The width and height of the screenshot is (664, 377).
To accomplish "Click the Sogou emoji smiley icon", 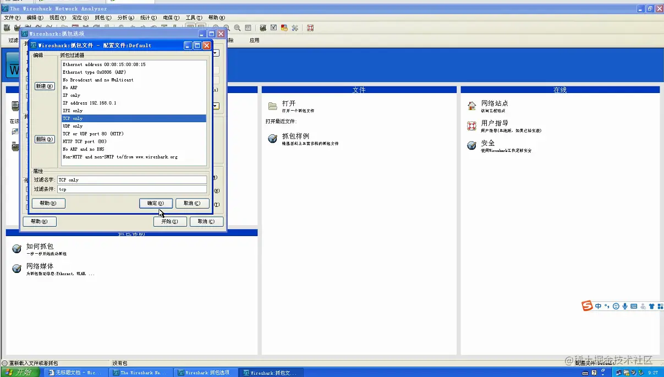I will (x=616, y=306).
